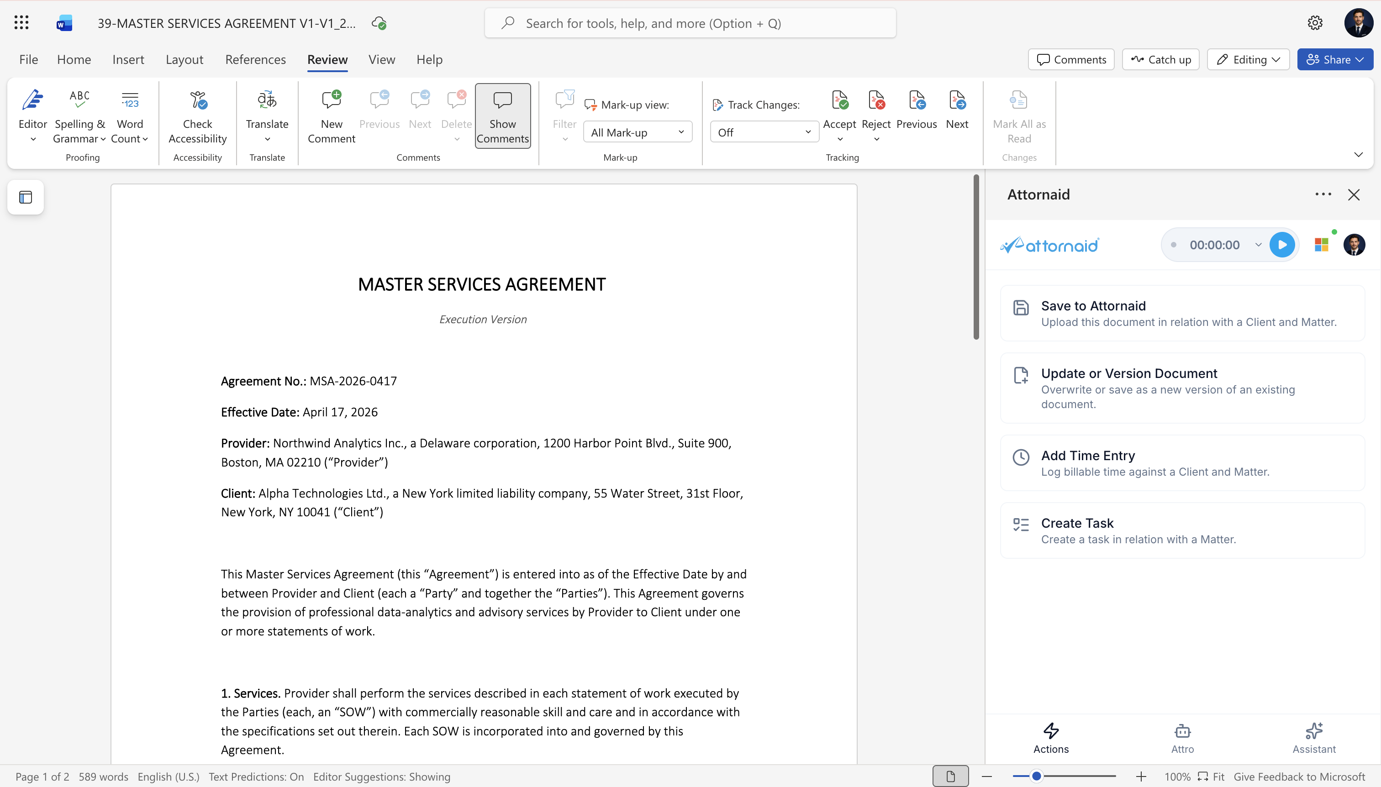1381x787 pixels.
Task: Switch to Attro tab
Action: pyautogui.click(x=1182, y=738)
